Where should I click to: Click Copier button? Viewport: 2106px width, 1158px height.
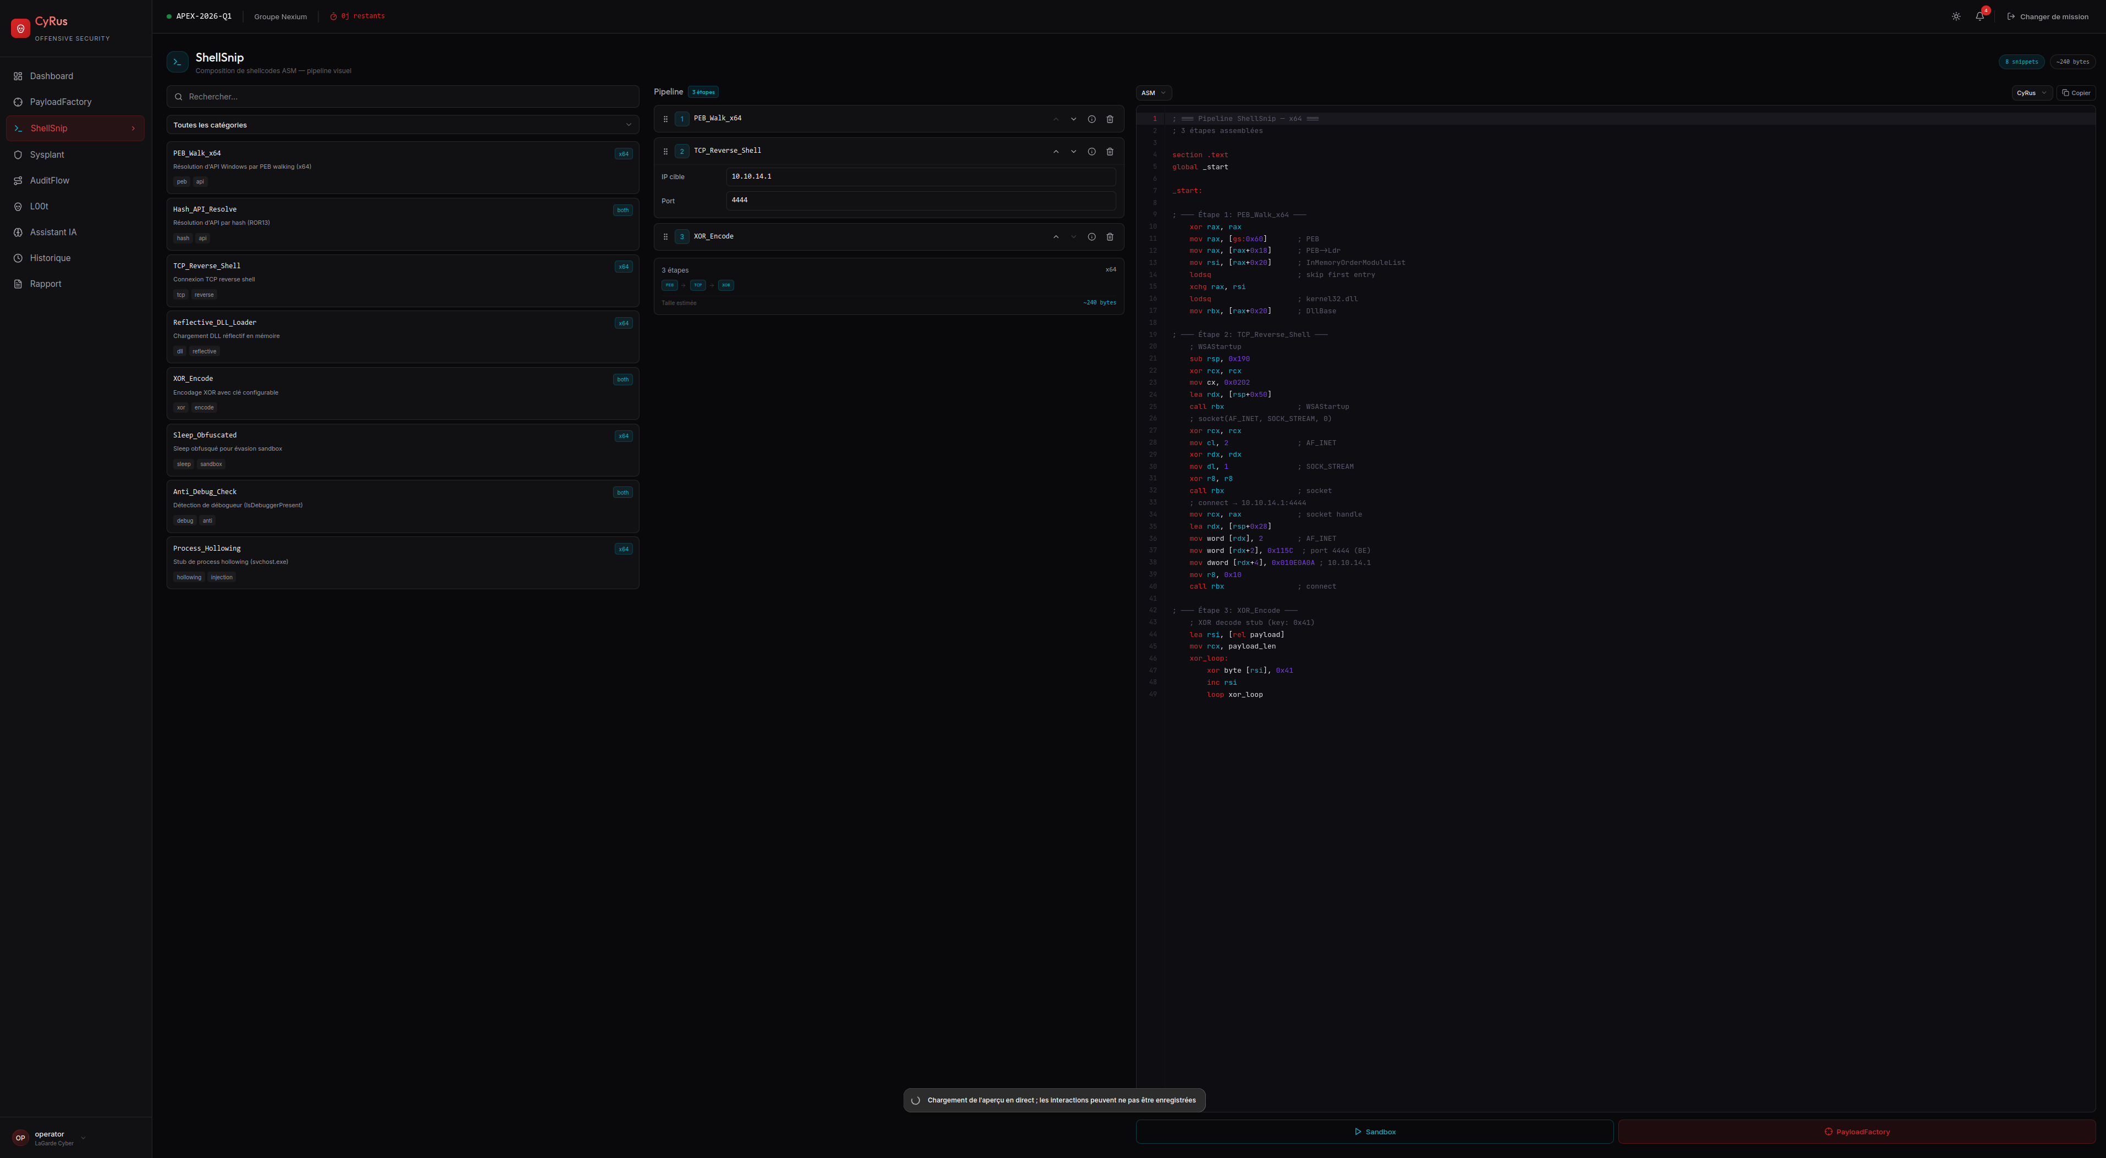(x=2076, y=93)
